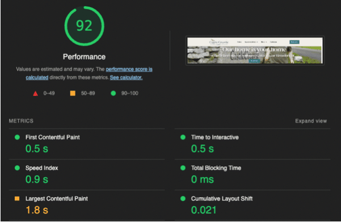Image resolution: width=341 pixels, height=222 pixels.
Task: Click the website screenshot thumbnail
Action: [255, 51]
